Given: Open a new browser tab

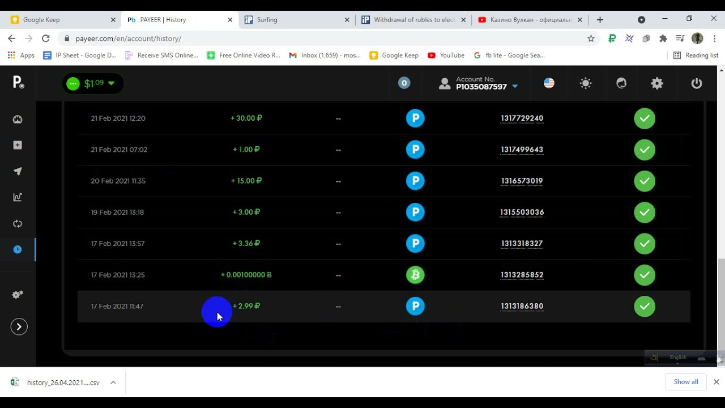Looking at the screenshot, I should click(x=600, y=19).
